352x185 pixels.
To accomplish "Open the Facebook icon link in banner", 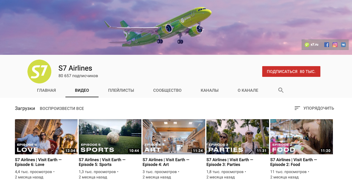I will pyautogui.click(x=326, y=45).
